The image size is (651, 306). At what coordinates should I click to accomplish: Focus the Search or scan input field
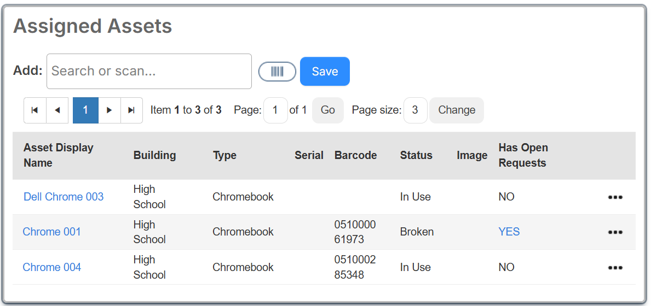(149, 71)
